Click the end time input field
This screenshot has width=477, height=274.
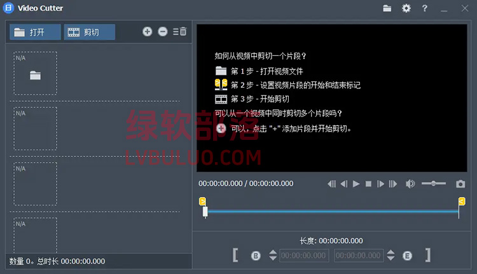click(359, 256)
